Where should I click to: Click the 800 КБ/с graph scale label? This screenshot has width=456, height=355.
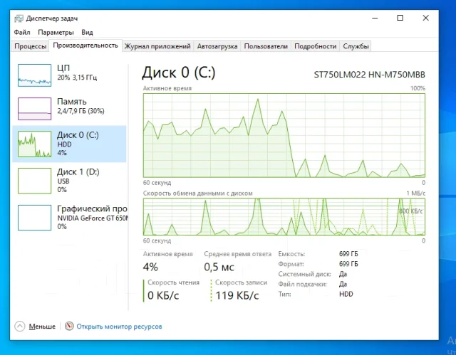click(x=410, y=211)
